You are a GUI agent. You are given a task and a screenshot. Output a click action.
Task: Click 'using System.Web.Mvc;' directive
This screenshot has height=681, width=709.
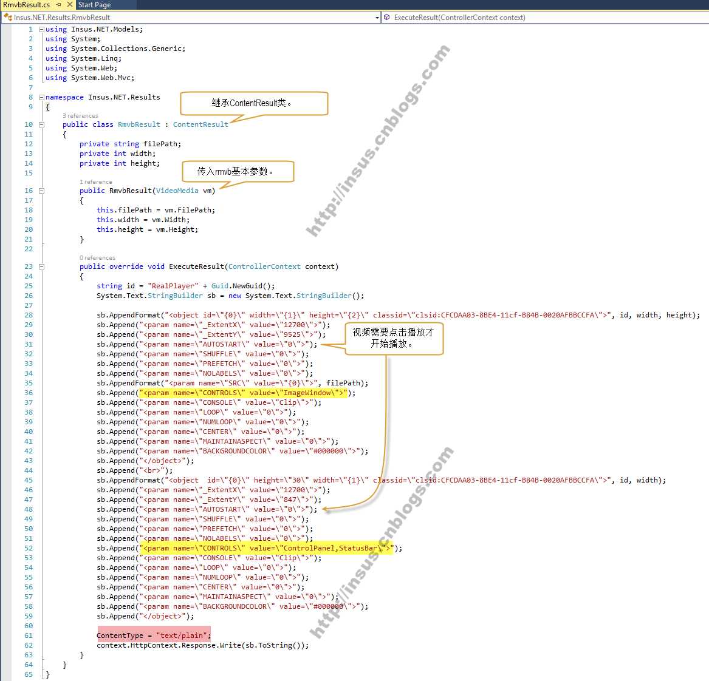coord(90,78)
